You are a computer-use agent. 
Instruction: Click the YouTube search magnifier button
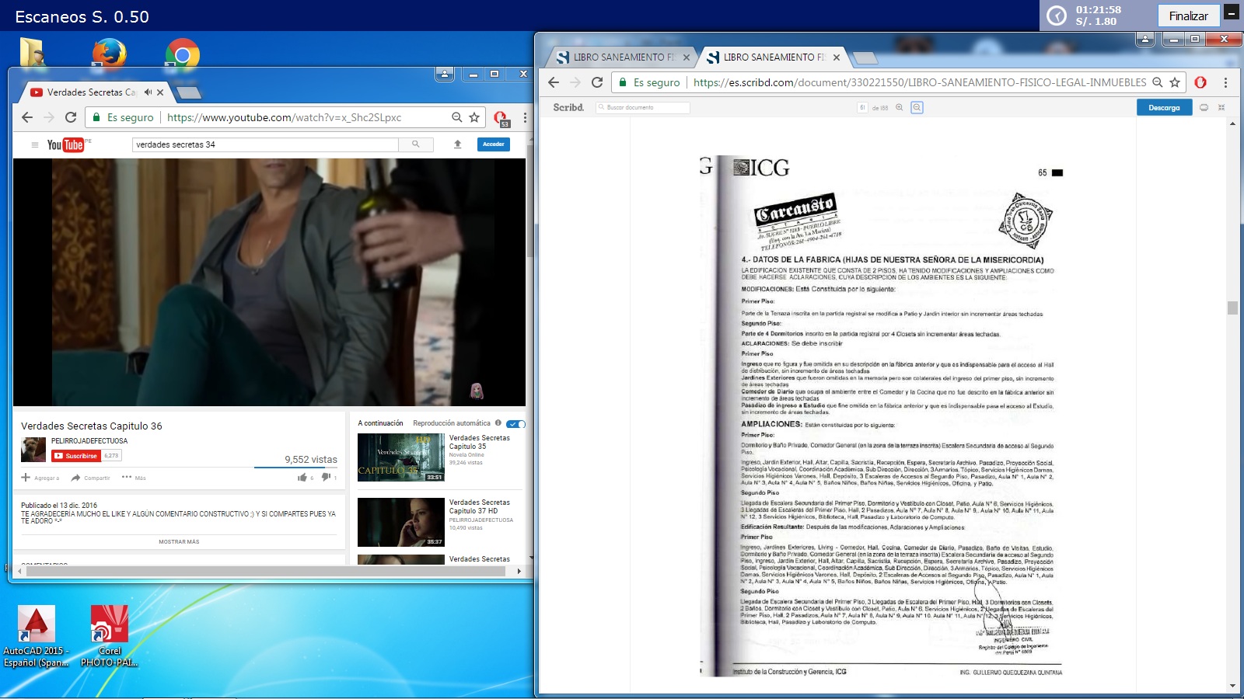click(416, 144)
